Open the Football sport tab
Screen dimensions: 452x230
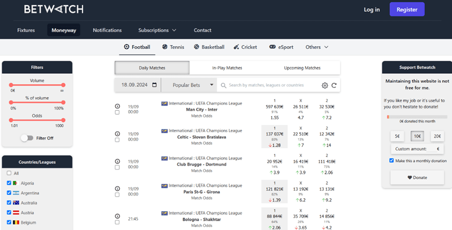point(137,47)
